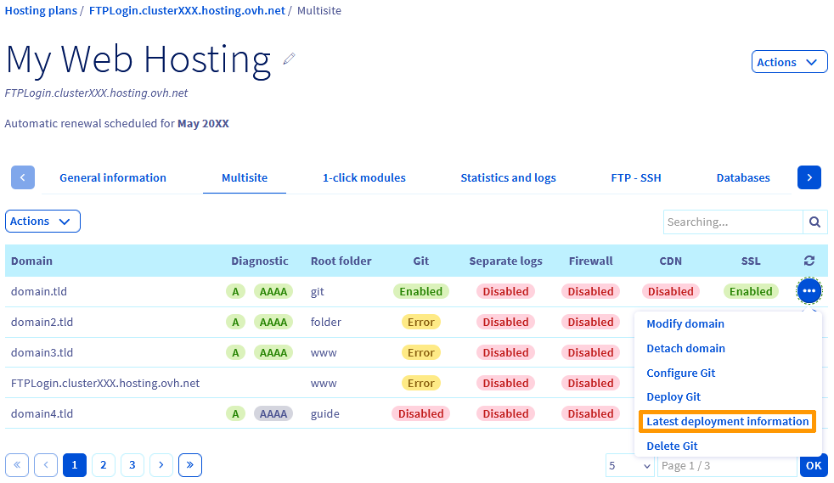The image size is (834, 483).
Task: Go to the first page of results
Action: tap(17, 464)
